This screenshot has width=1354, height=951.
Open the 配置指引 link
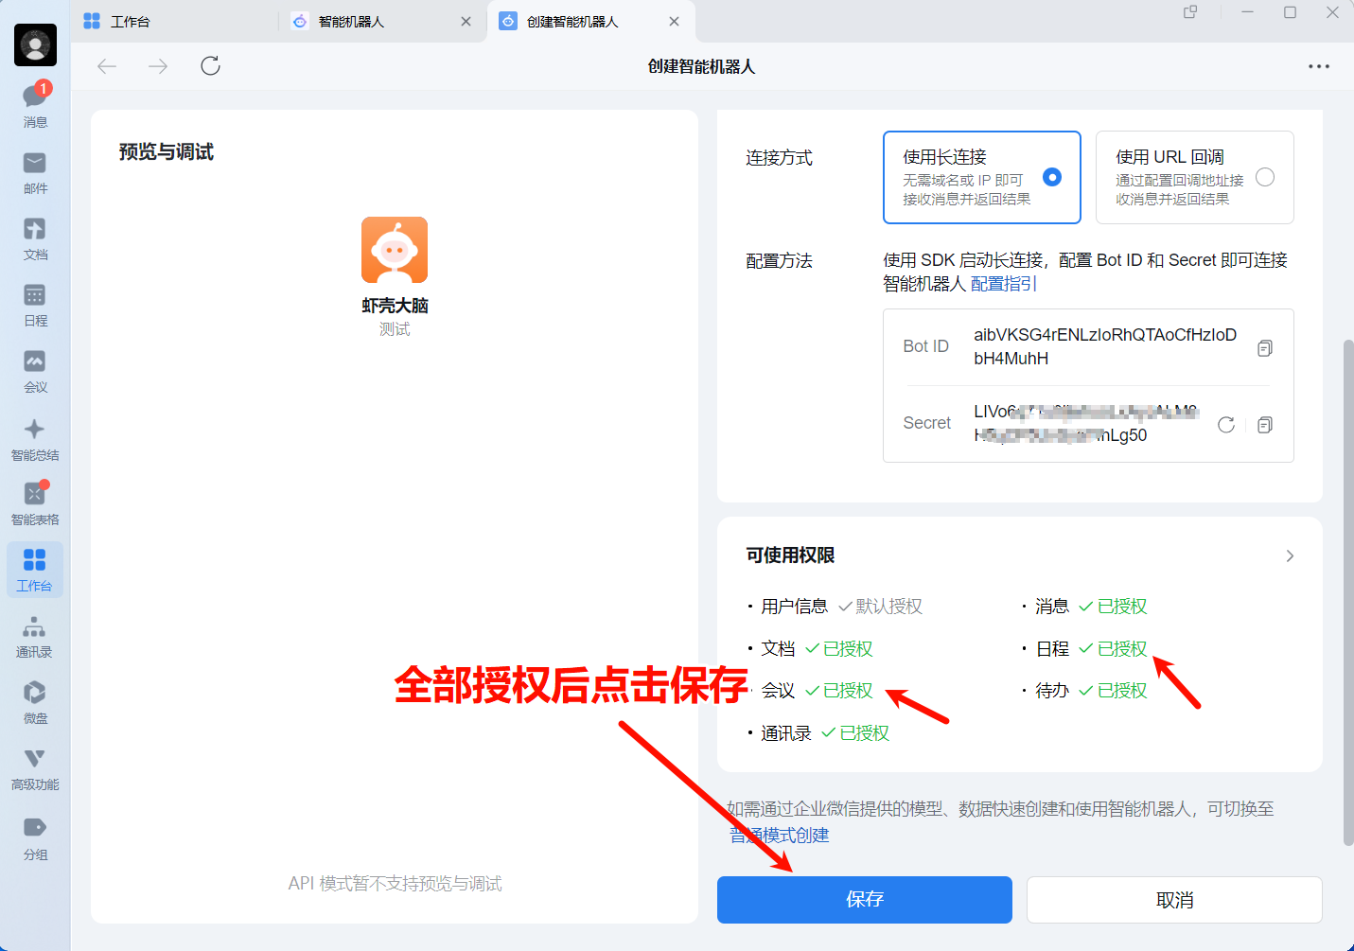click(x=1004, y=284)
